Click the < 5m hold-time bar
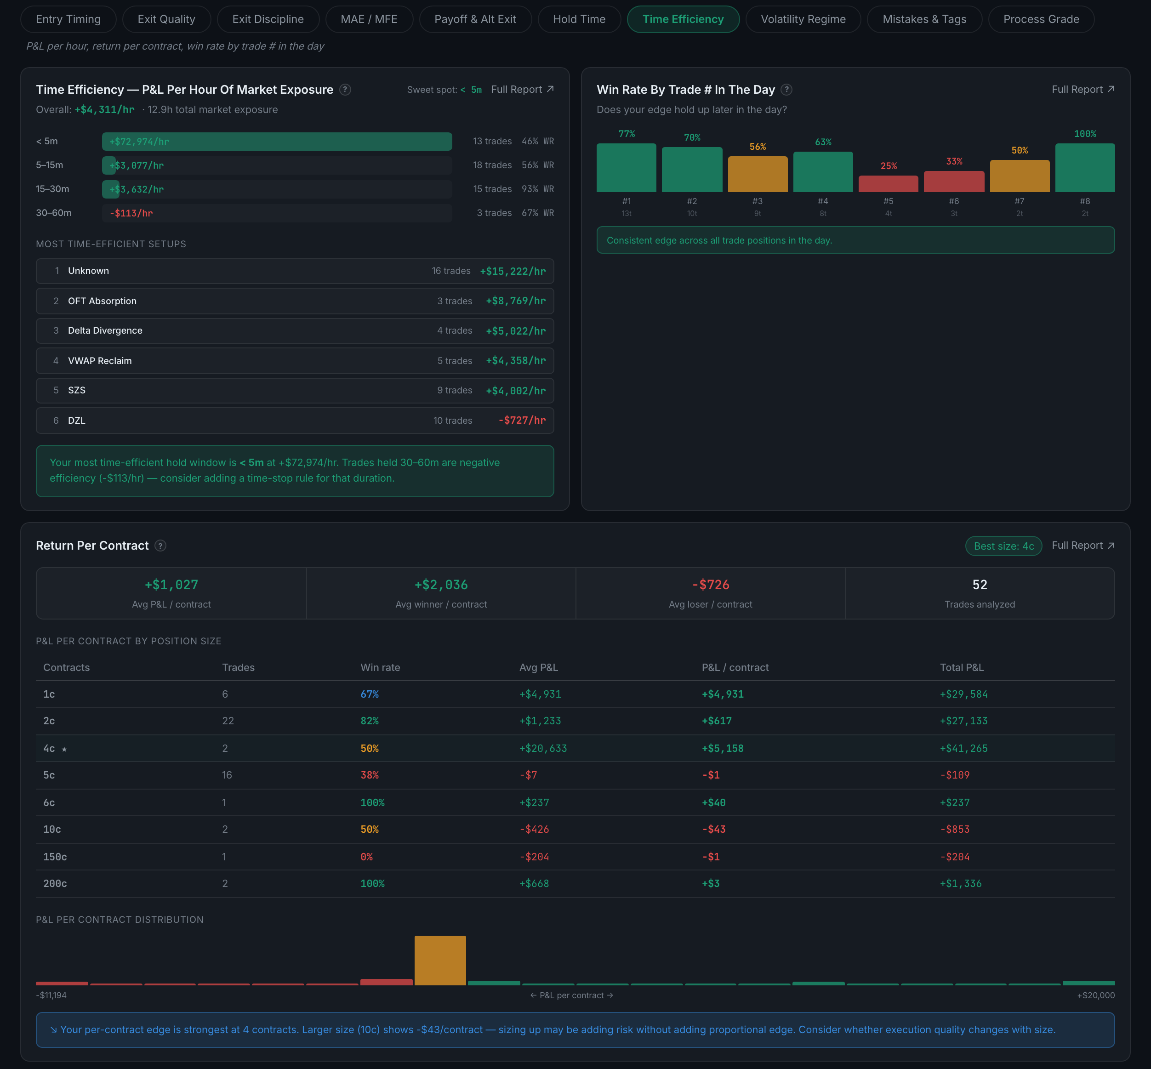The width and height of the screenshot is (1151, 1069). [x=277, y=142]
